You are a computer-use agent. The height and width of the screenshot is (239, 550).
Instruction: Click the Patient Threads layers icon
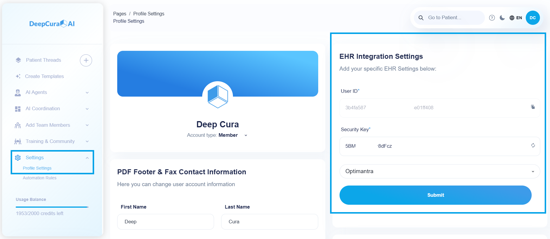pos(18,60)
